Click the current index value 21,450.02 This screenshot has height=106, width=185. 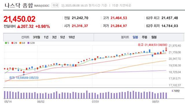[x=19, y=19]
